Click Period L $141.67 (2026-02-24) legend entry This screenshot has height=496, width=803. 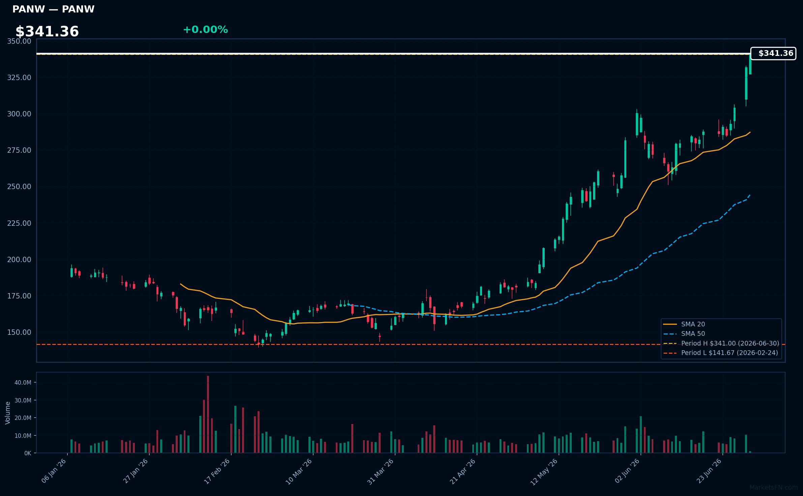coord(721,353)
